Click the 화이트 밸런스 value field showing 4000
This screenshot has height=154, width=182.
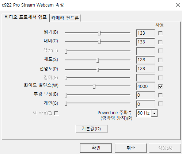coord(145,86)
